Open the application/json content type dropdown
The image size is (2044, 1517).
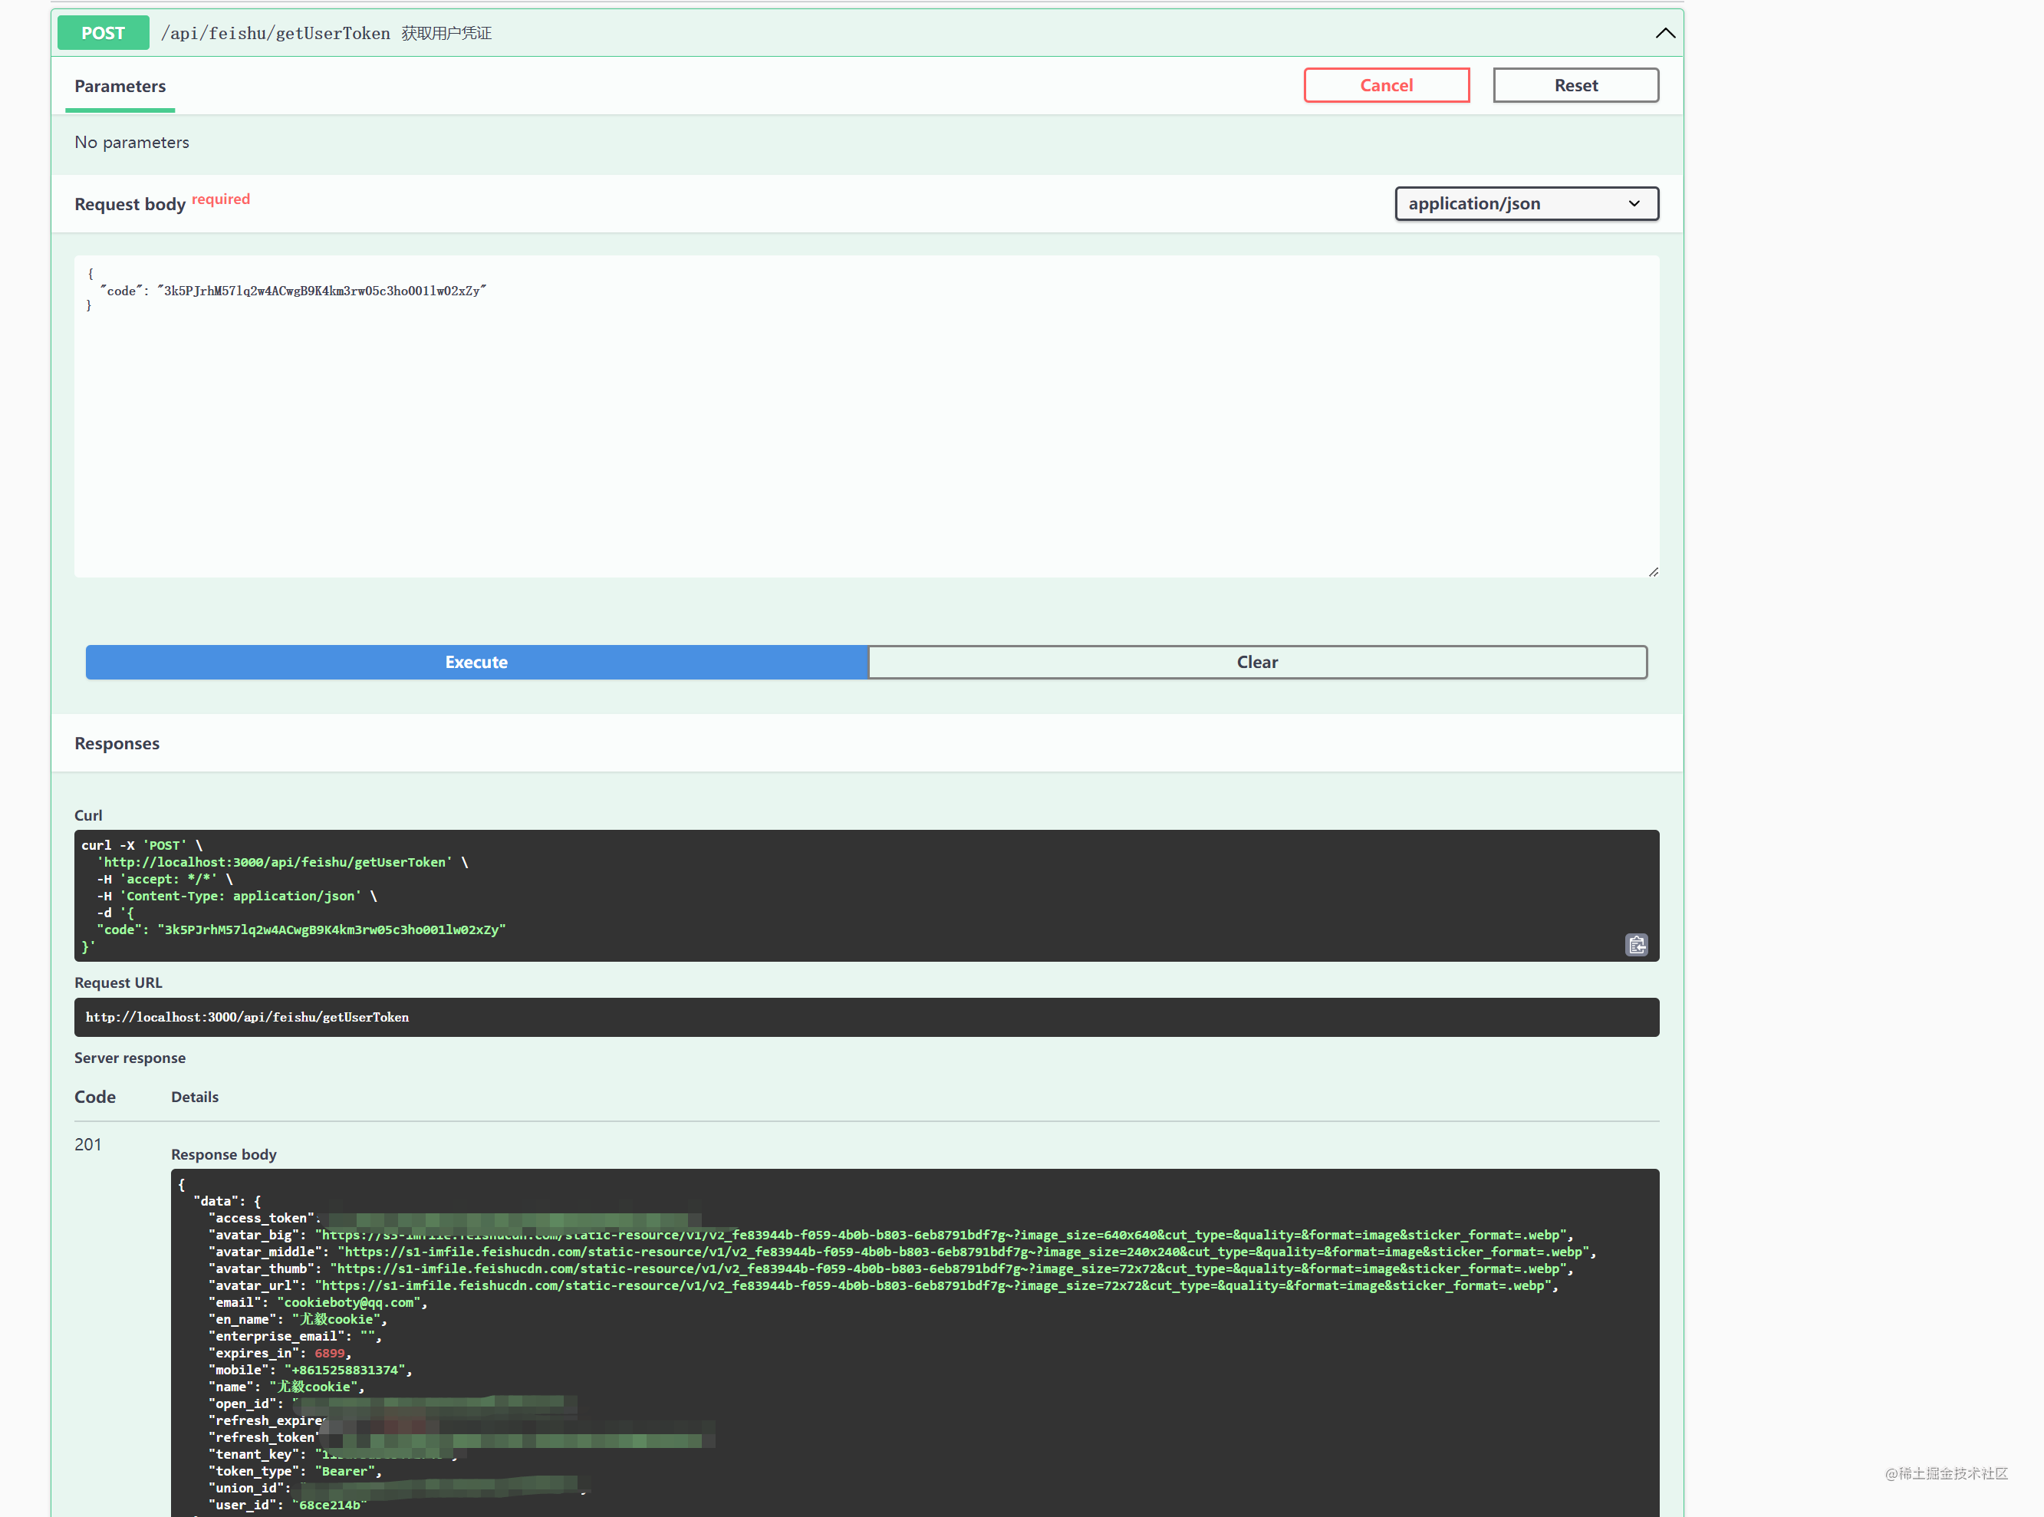pyautogui.click(x=1526, y=204)
